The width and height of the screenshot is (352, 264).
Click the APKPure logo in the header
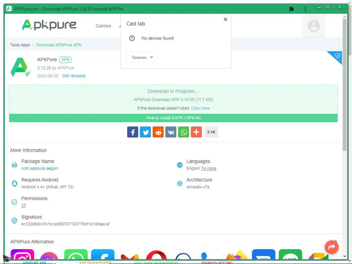tap(49, 25)
